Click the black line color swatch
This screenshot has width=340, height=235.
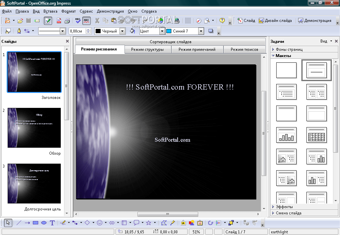[98, 31]
